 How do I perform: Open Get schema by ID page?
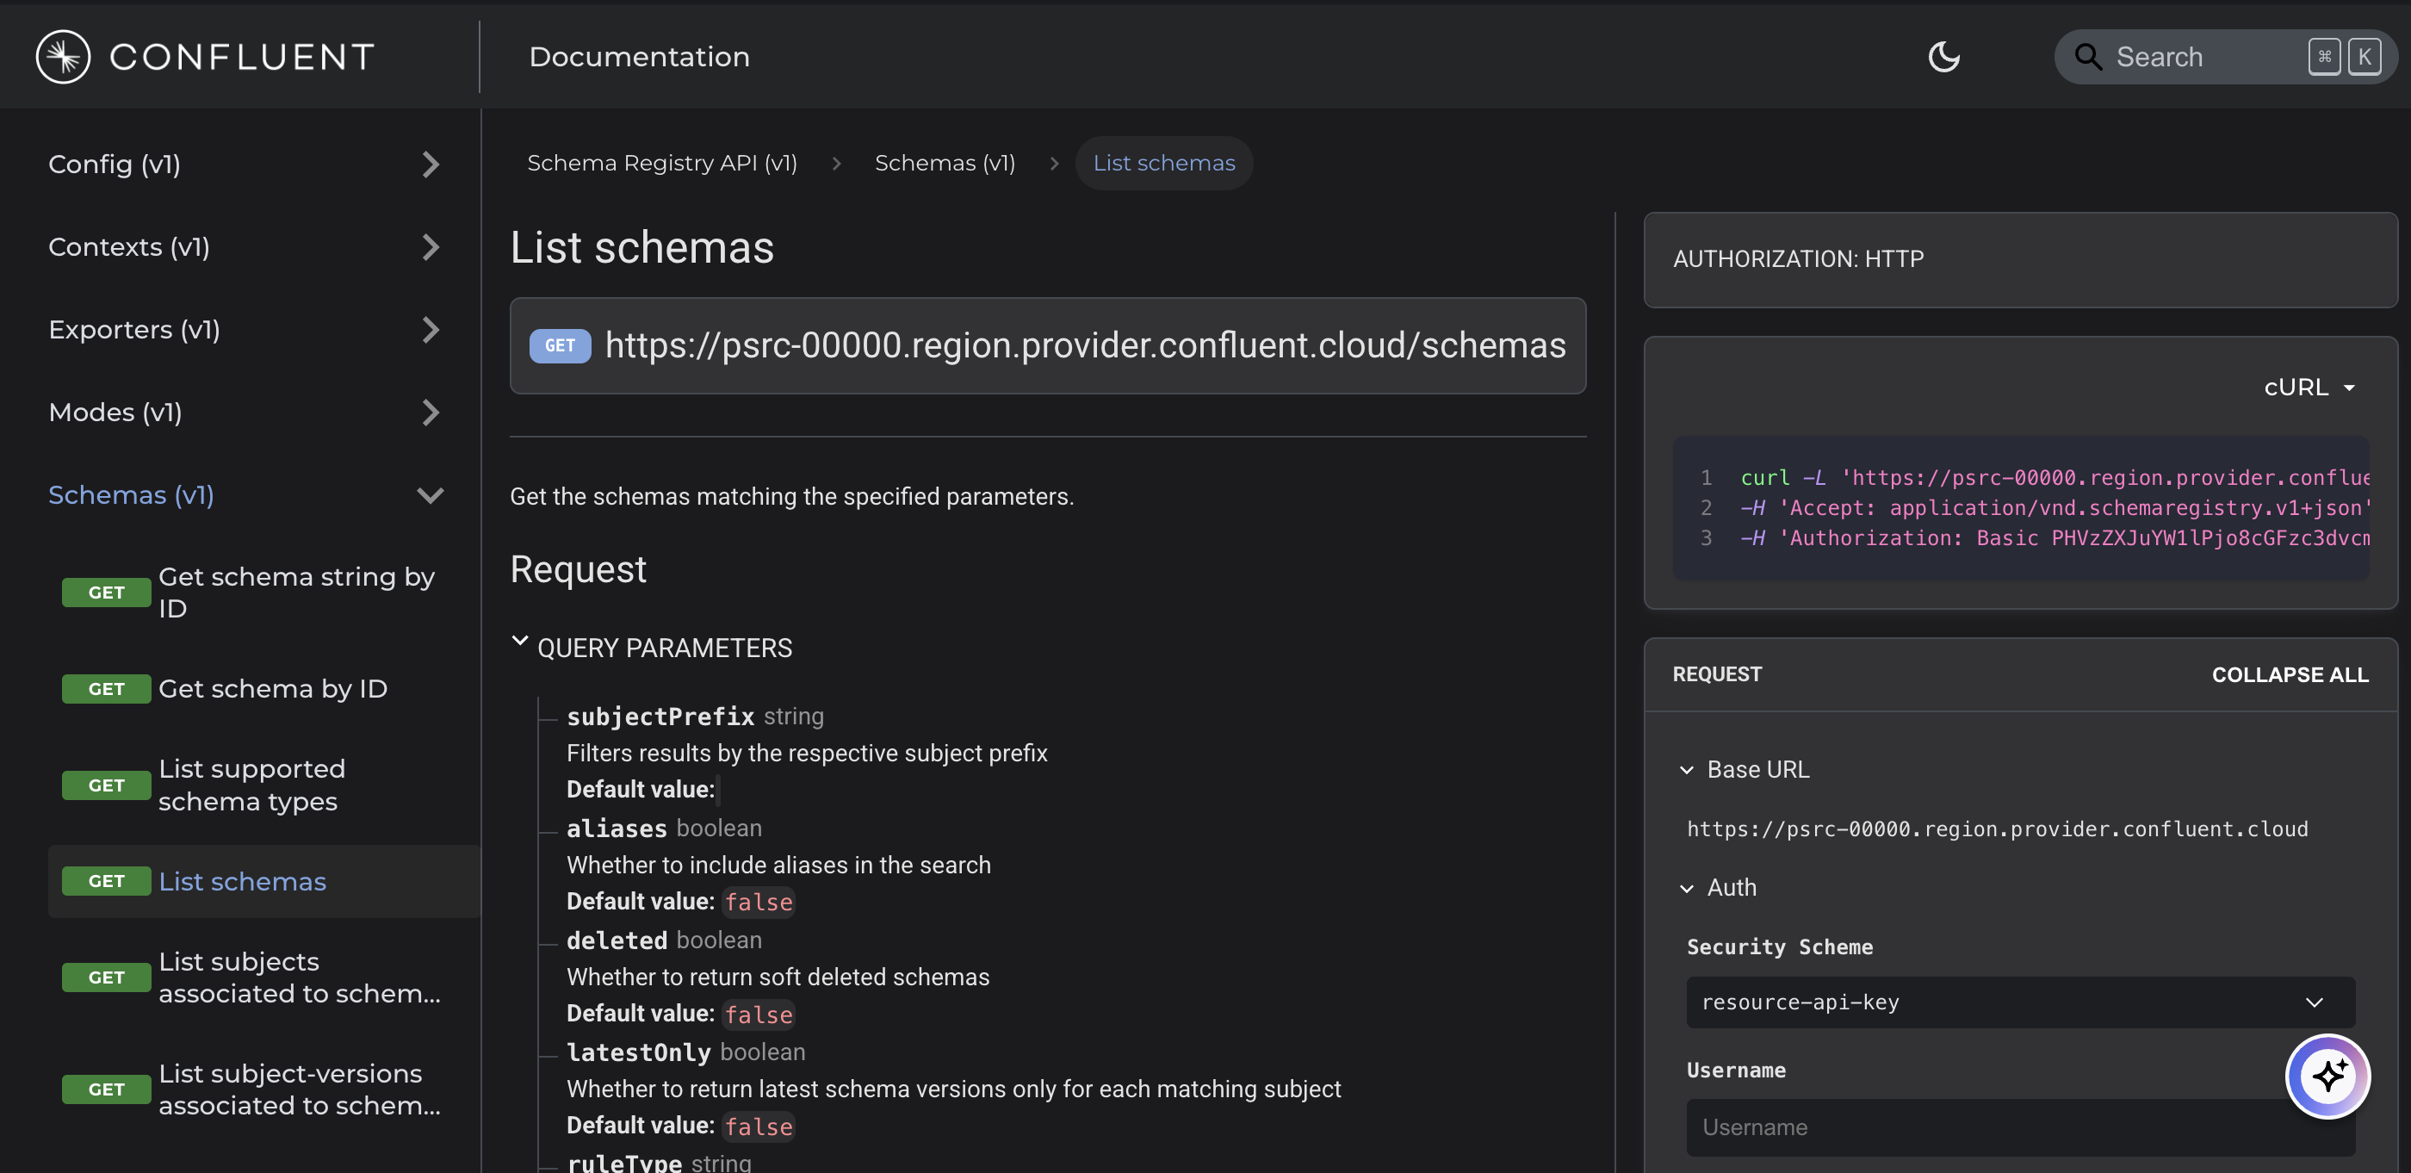tap(272, 689)
